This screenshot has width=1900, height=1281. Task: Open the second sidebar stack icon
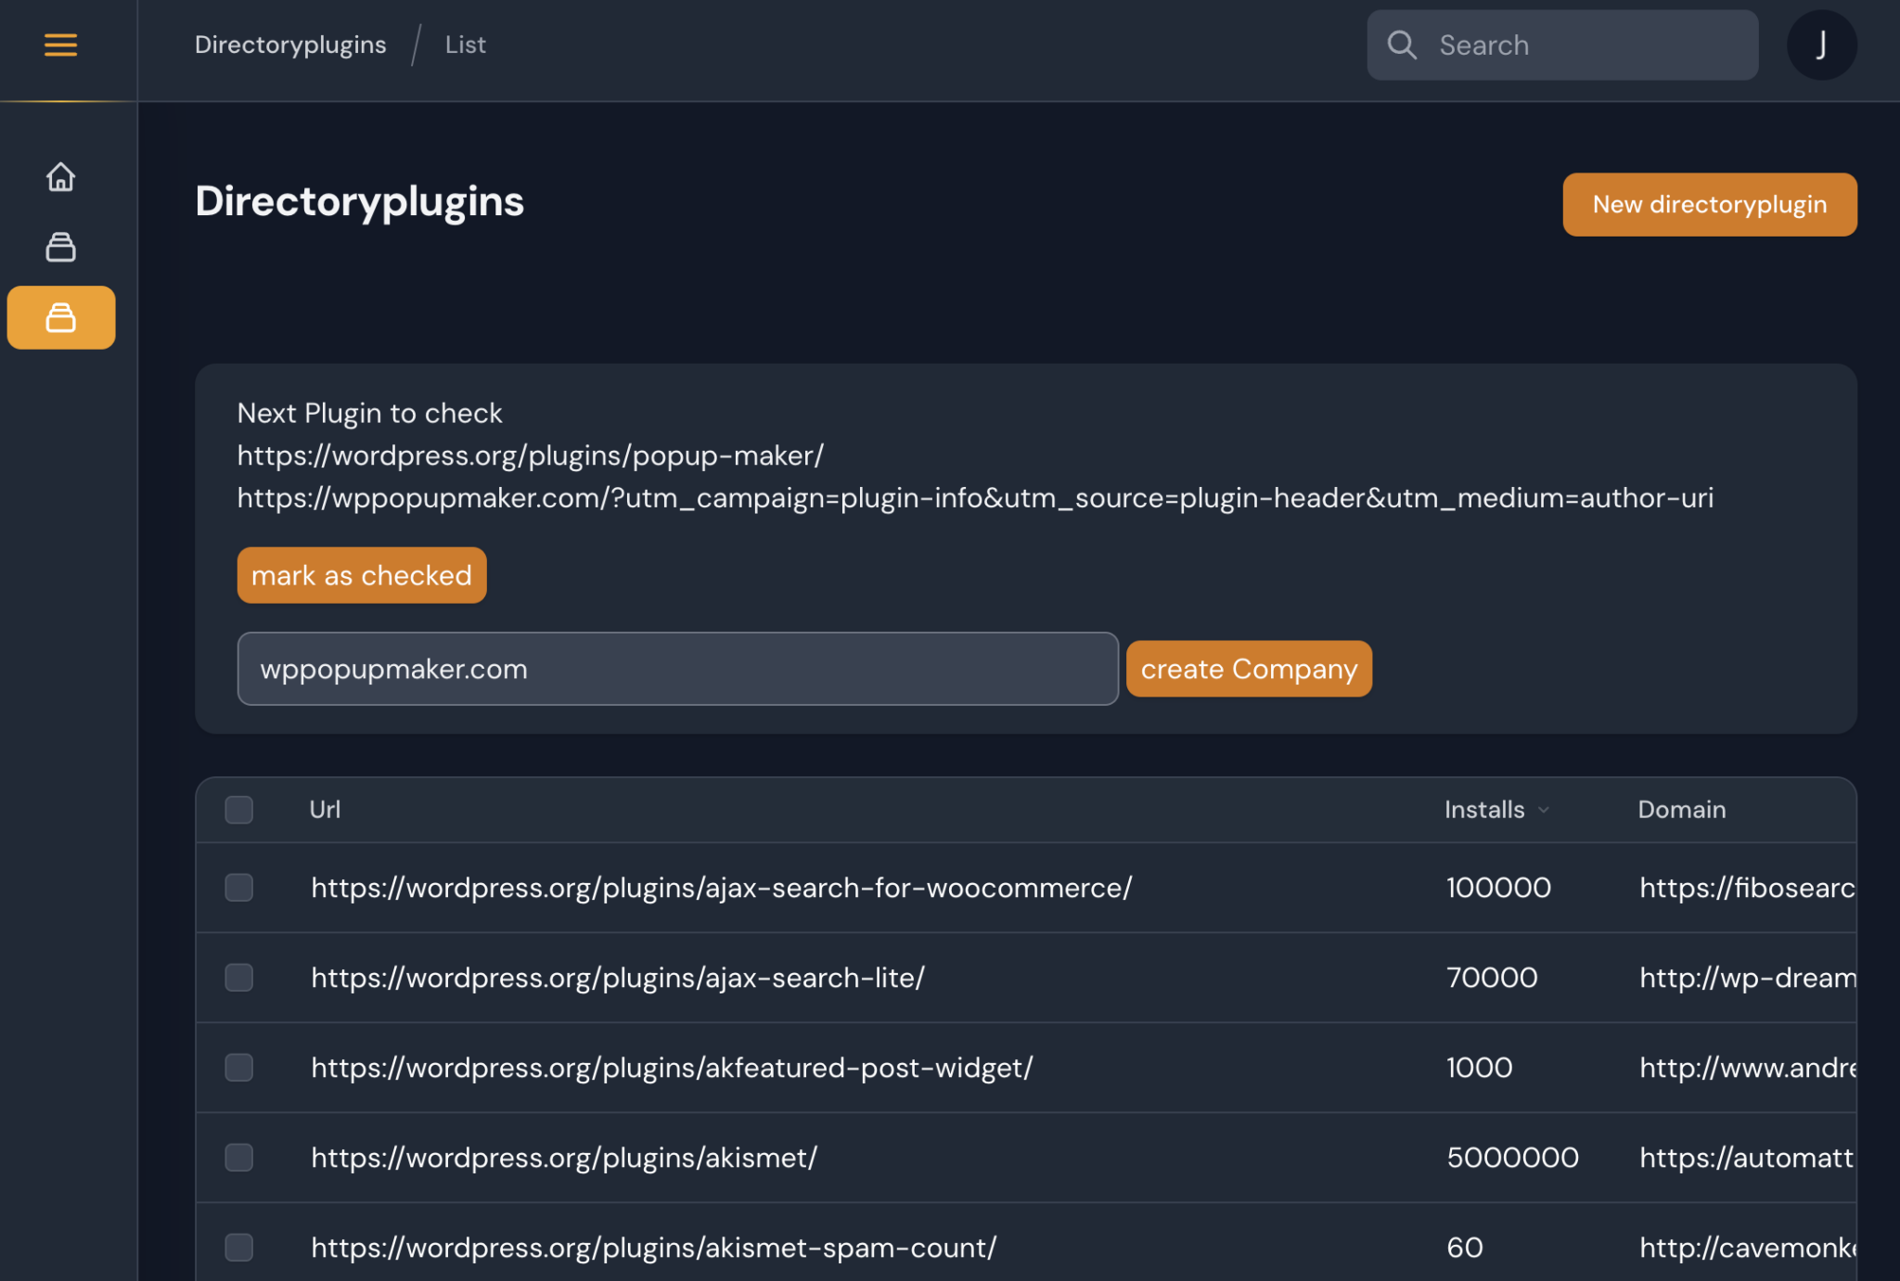click(60, 247)
